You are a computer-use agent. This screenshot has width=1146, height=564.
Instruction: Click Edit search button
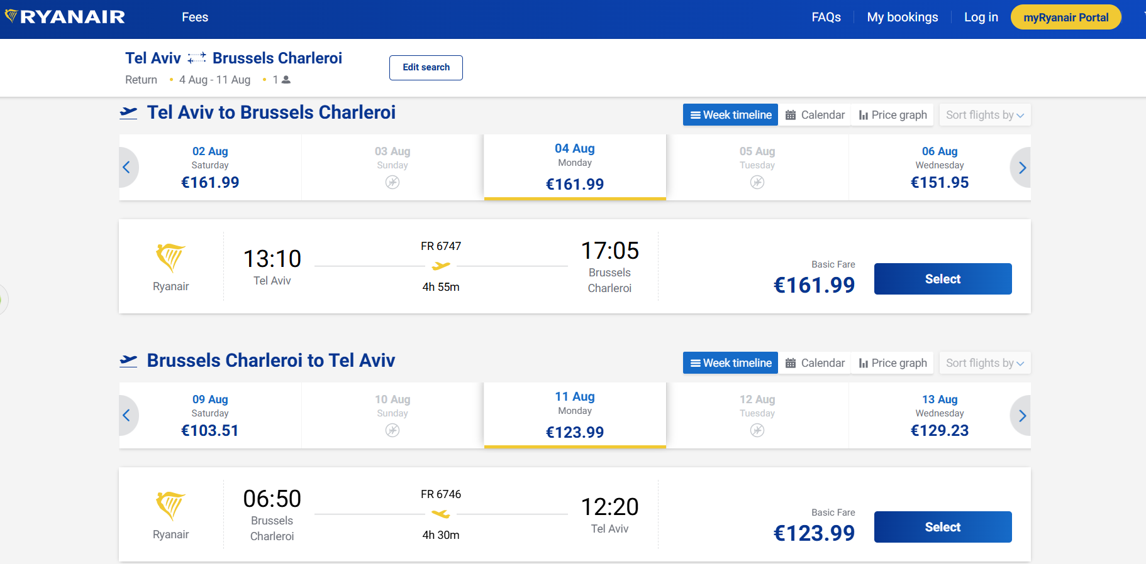pos(426,68)
